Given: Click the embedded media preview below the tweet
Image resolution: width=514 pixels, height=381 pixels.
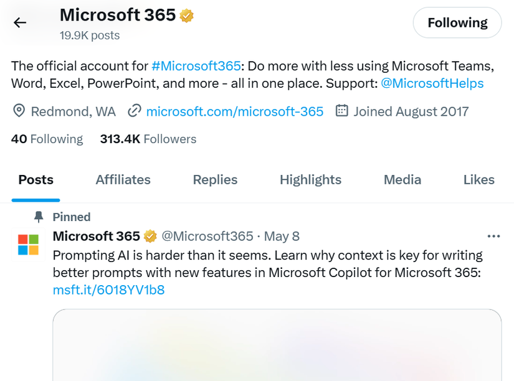Looking at the screenshot, I should (278, 346).
